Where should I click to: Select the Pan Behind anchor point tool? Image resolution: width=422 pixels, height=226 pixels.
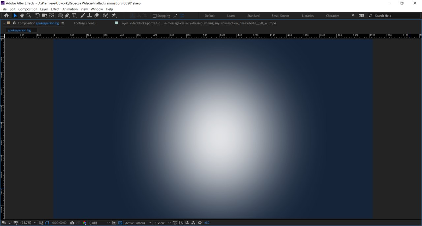tap(51, 15)
